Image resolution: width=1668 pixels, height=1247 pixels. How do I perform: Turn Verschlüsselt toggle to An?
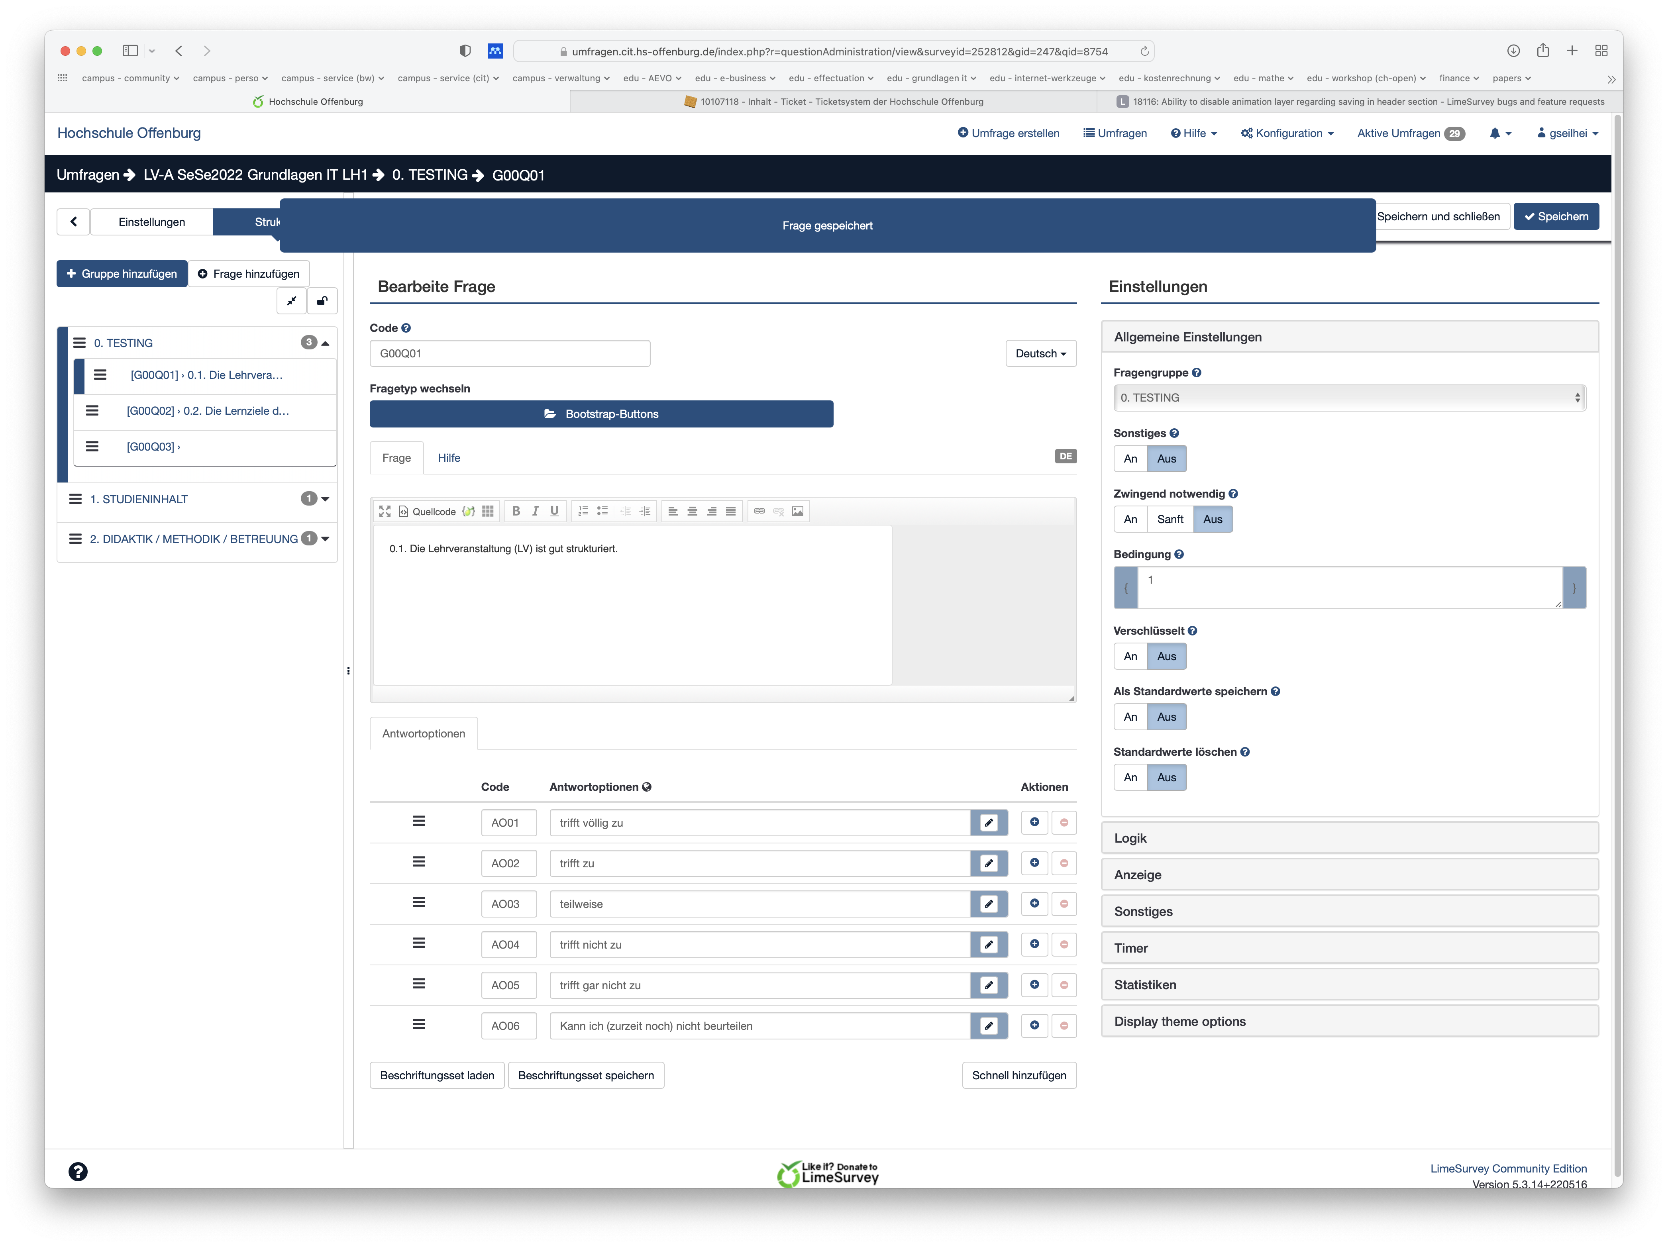pyautogui.click(x=1130, y=657)
